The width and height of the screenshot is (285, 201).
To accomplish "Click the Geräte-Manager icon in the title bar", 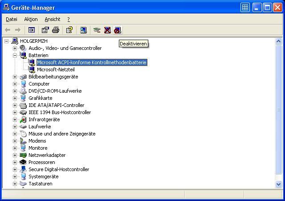I will [x=6, y=8].
